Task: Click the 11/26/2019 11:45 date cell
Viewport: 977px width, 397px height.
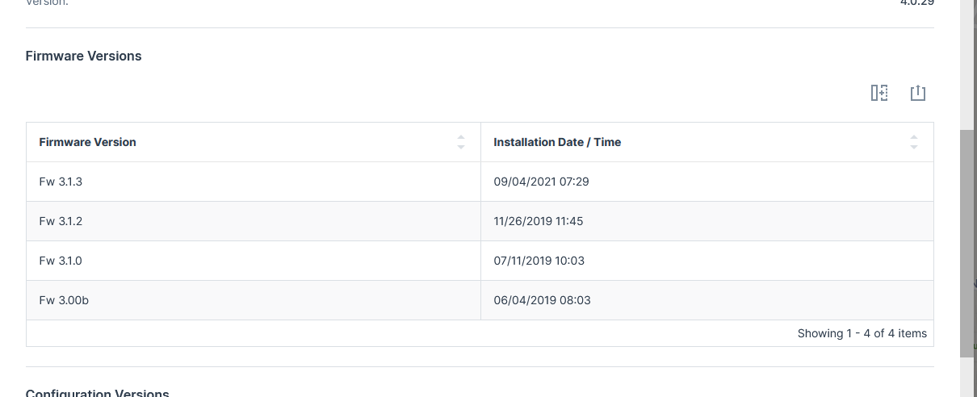Action: [538, 221]
